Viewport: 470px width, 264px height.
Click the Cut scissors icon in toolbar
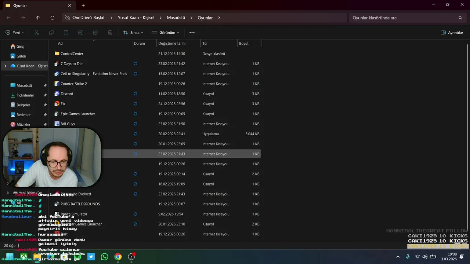pyautogui.click(x=37, y=33)
